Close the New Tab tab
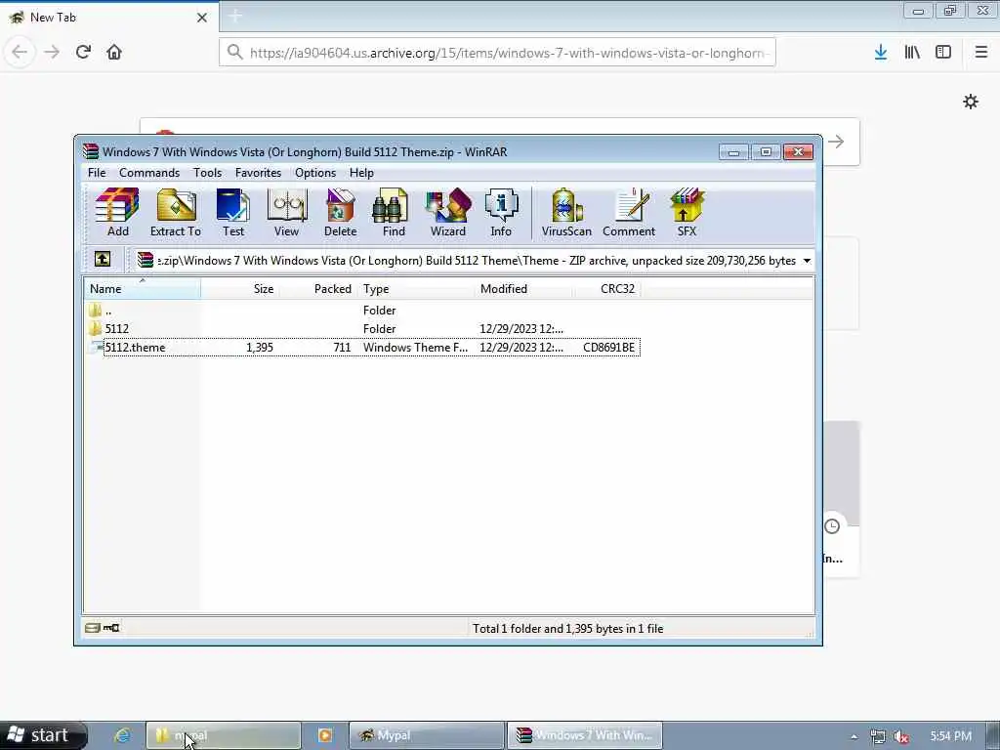This screenshot has width=1000, height=750. click(x=202, y=18)
